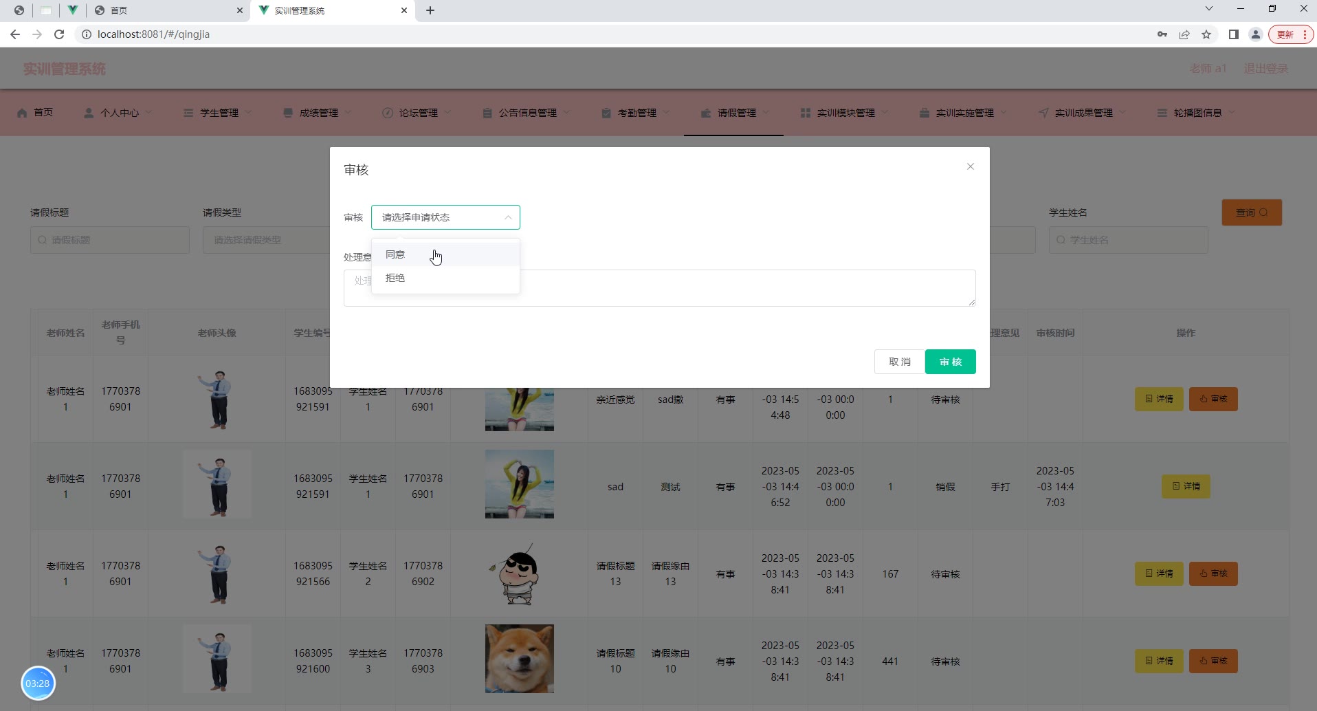The height and width of the screenshot is (711, 1317).
Task: Click the 处理意见 text area
Action: point(660,288)
